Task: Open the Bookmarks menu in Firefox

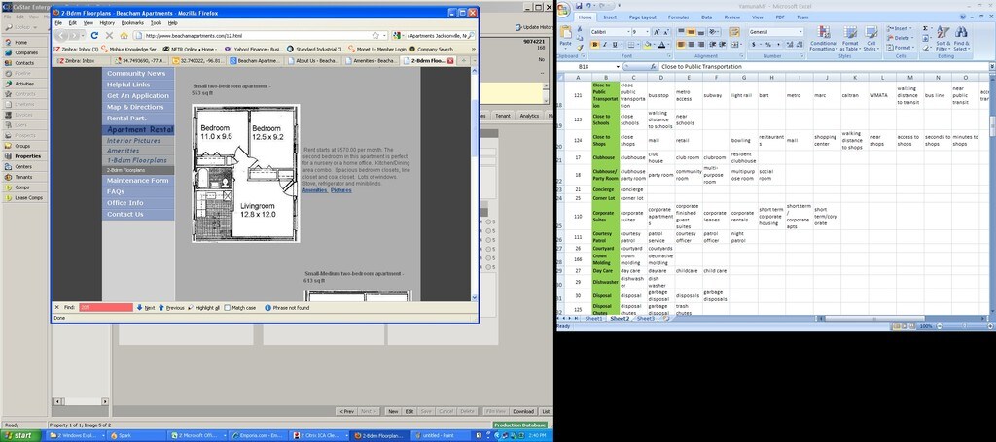Action: click(x=132, y=22)
